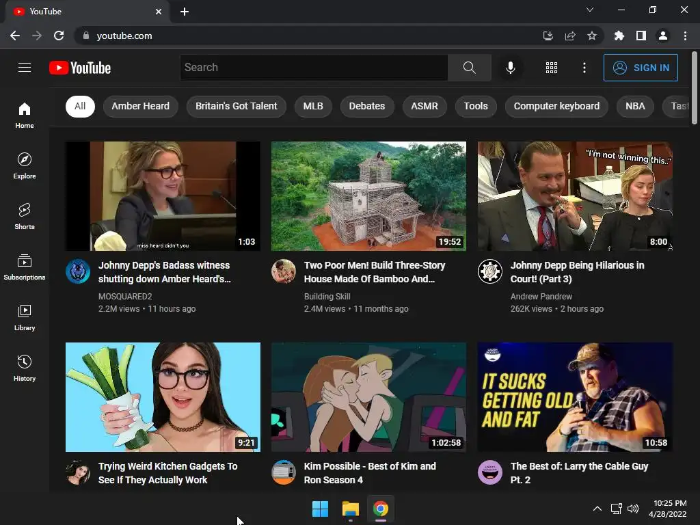Select the Computer keyboard chip
700x525 pixels.
point(556,106)
